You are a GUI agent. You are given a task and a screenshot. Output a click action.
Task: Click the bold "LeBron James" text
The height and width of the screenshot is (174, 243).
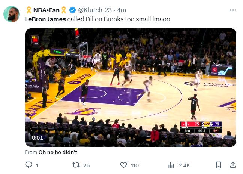pyautogui.click(x=45, y=18)
